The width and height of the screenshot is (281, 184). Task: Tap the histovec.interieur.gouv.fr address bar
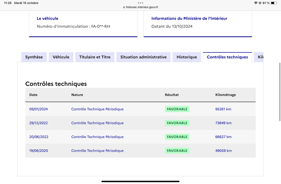(140, 7)
